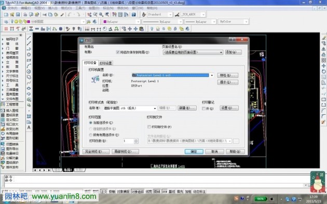This screenshot has height=204, width=327.
Task: Open the ByLayer color dropdown
Action: 138,22
